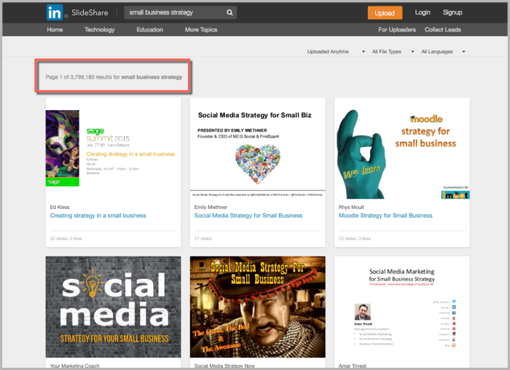Open the Sage Summit 2015 presentation thumbnail
The image size is (510, 370).
coord(113,149)
